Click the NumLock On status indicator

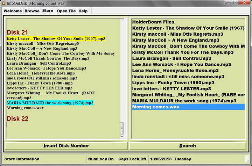pyautogui.click(x=101, y=159)
